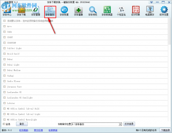Tick the Arvo font checkbox
172x133 pixels.
click(x=4, y=26)
